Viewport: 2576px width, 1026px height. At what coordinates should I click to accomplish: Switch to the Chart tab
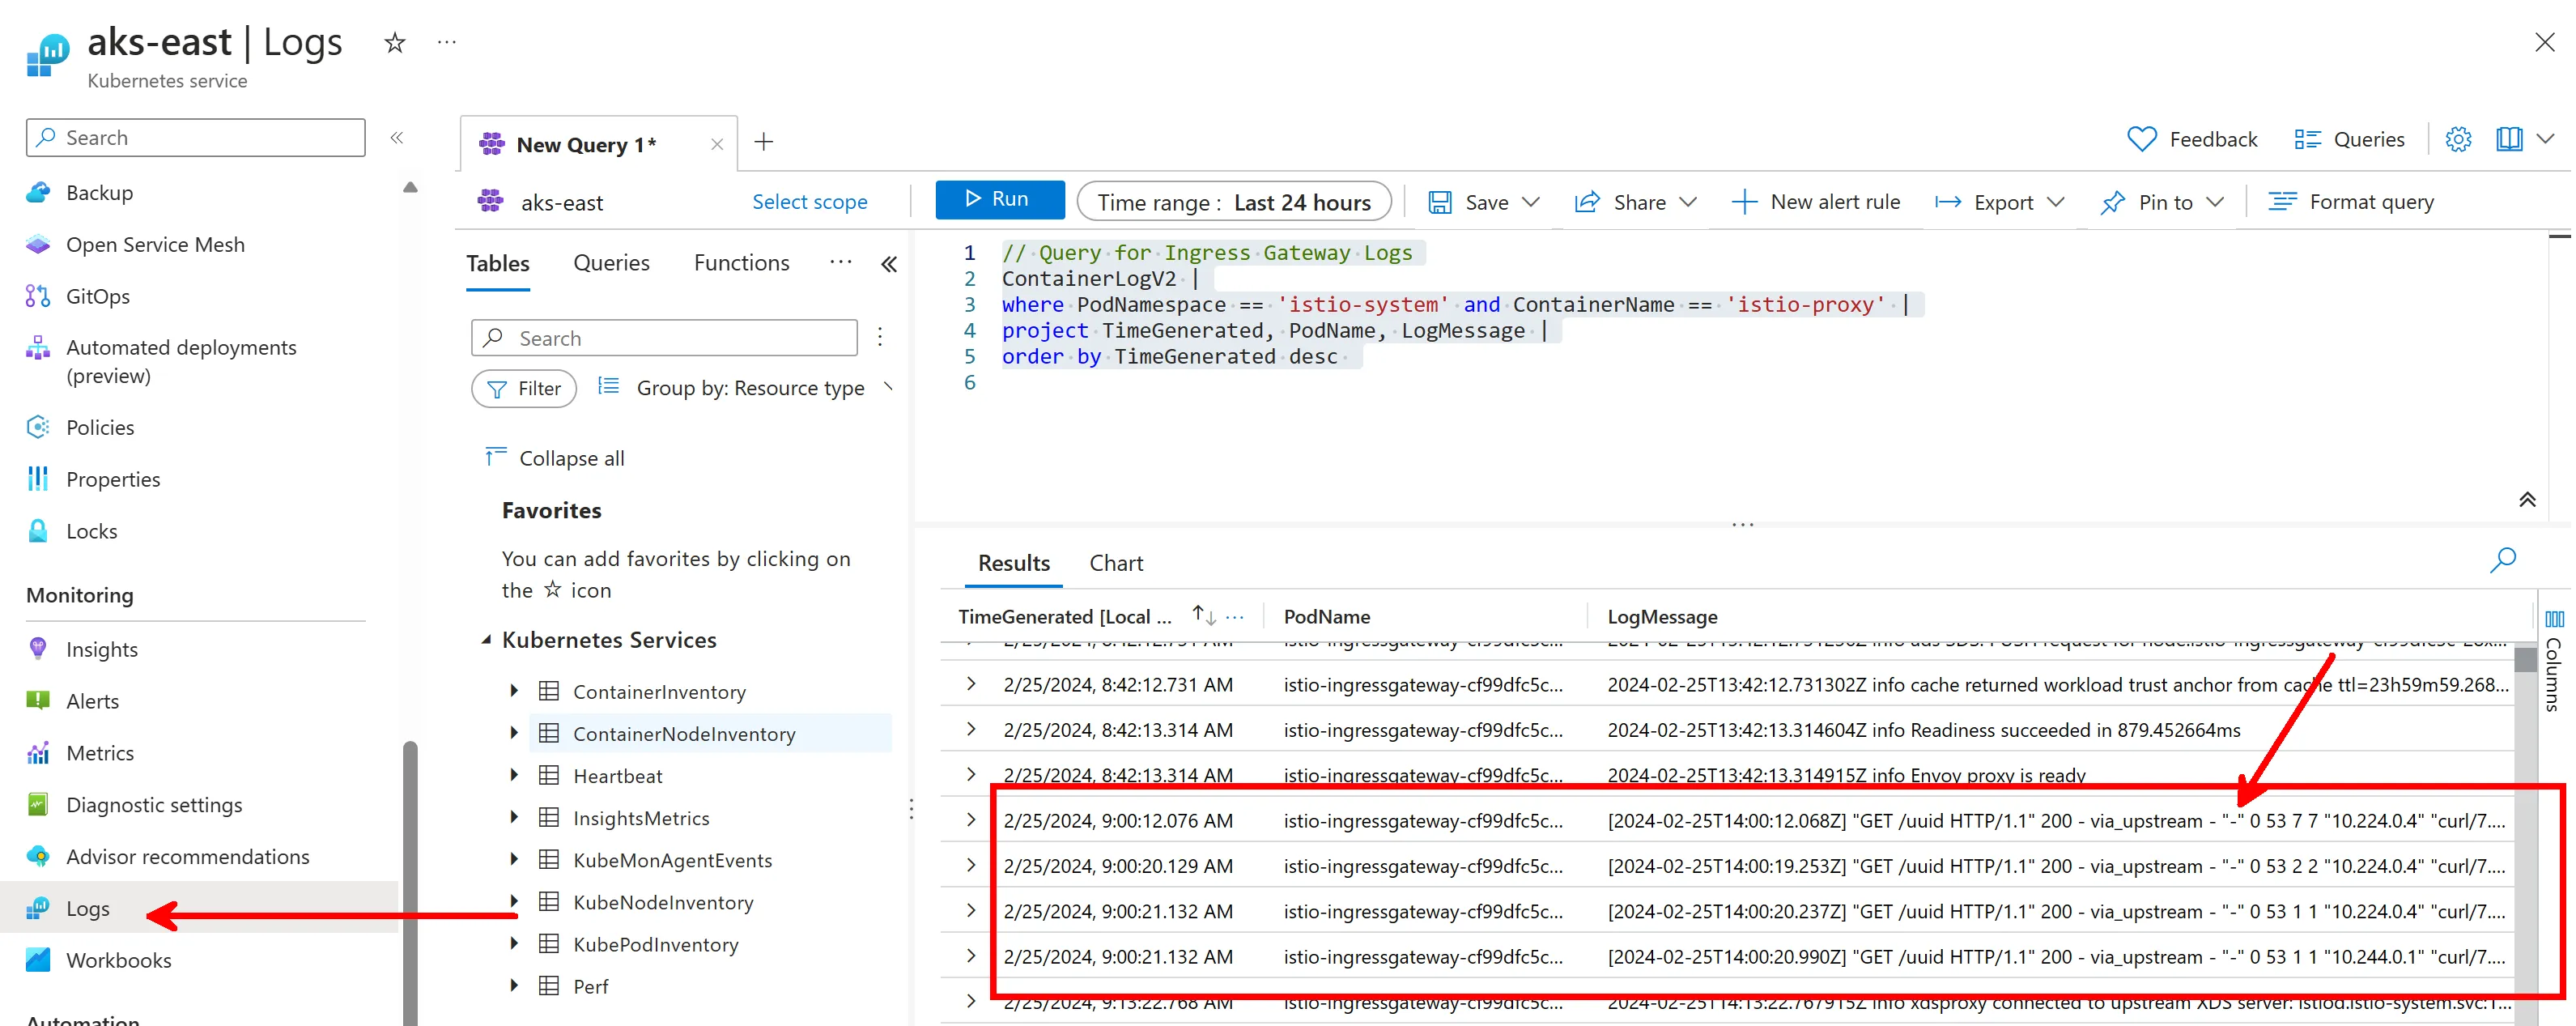[1116, 563]
